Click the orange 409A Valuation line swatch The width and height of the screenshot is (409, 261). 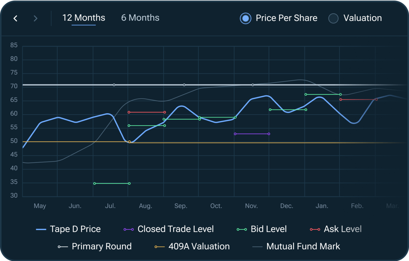pyautogui.click(x=159, y=246)
